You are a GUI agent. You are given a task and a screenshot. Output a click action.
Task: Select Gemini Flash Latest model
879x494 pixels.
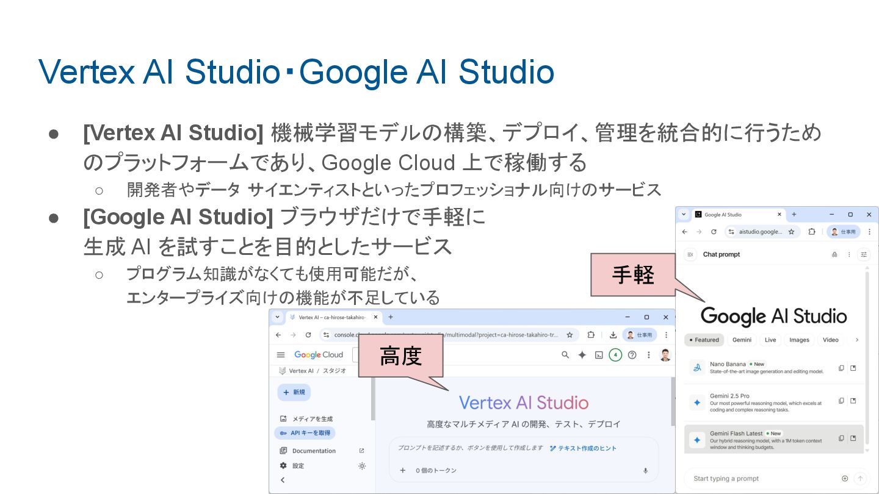coord(774,439)
